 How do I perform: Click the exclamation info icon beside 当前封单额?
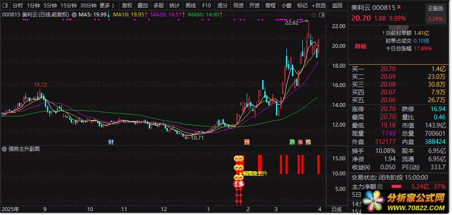click(383, 33)
